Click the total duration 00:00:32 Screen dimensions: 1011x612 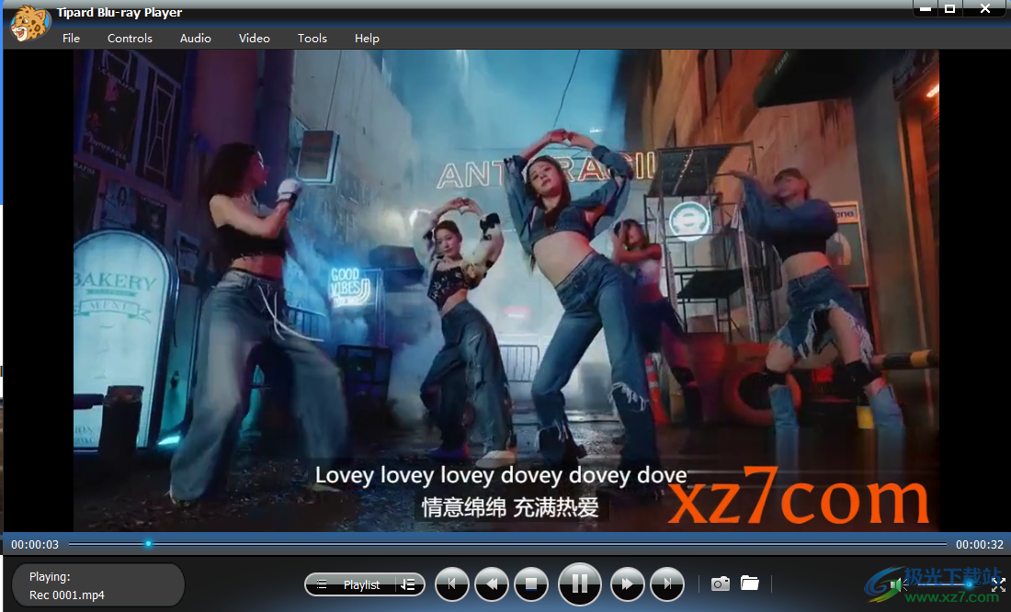click(980, 544)
